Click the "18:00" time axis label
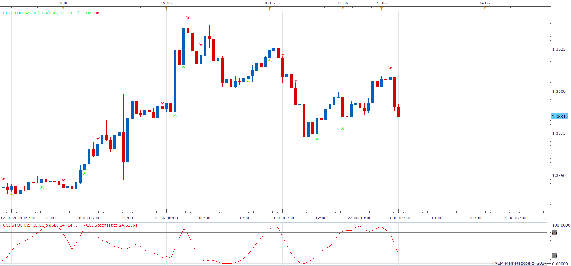Screen dimensions: 571x266 coord(243,218)
